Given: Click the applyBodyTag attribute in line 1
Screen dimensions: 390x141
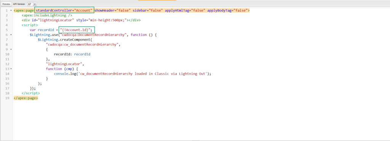Looking at the screenshot, I should pyautogui.click(x=219, y=11).
